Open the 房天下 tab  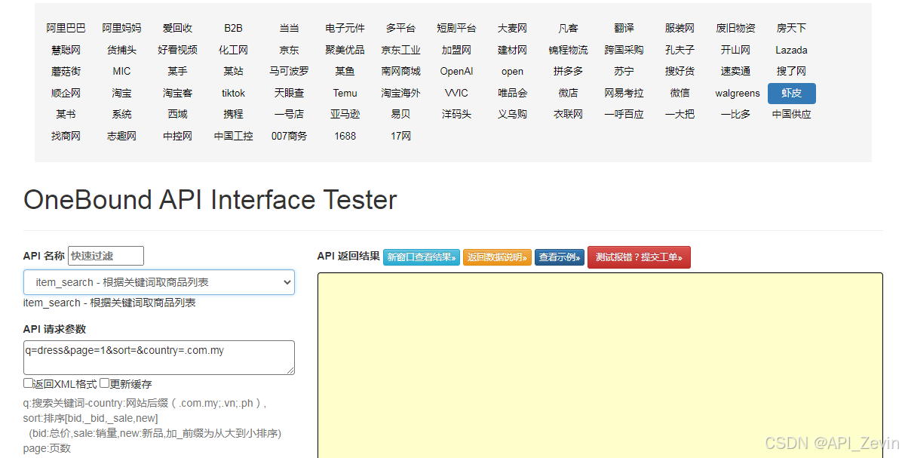point(792,28)
